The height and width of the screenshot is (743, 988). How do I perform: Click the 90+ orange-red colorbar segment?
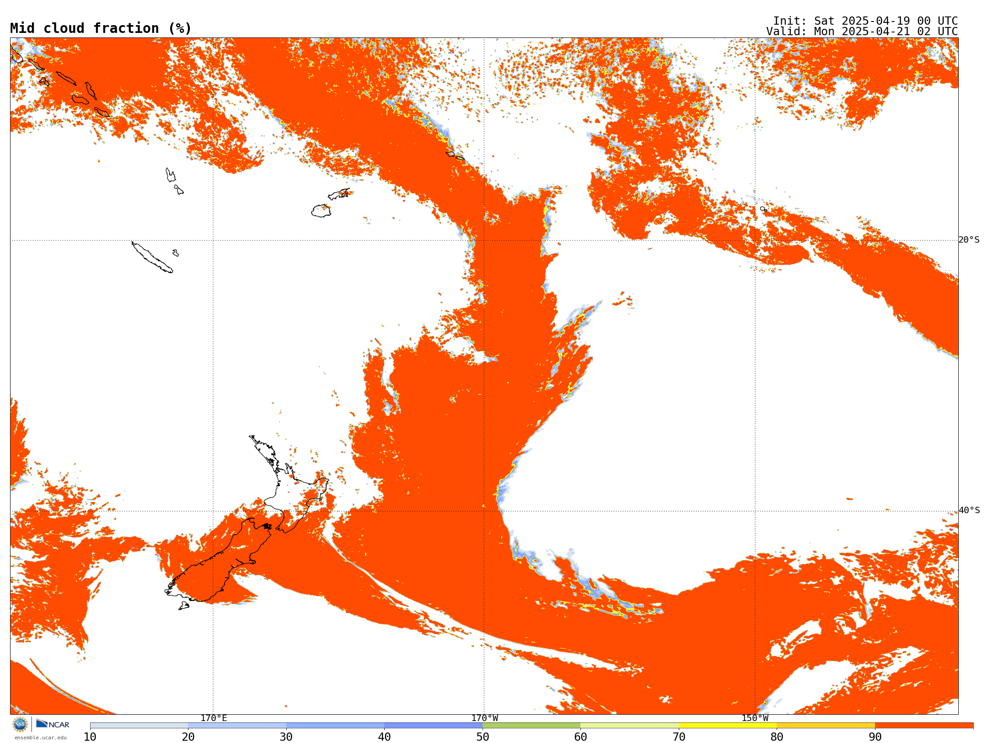coord(924,726)
